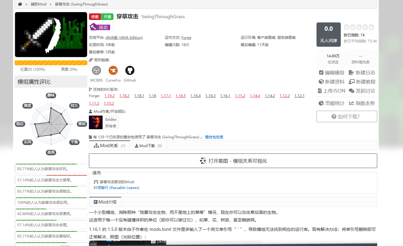Click the red/black vote progress bar

pos(51,63)
